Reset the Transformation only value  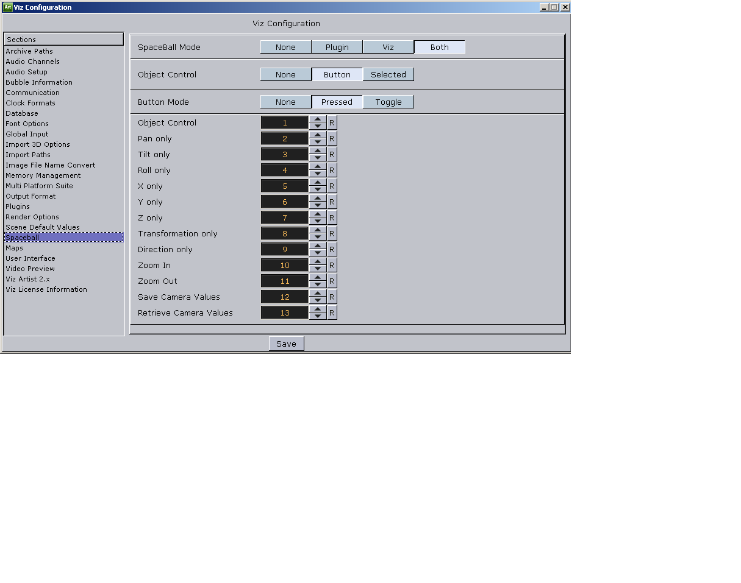click(332, 234)
